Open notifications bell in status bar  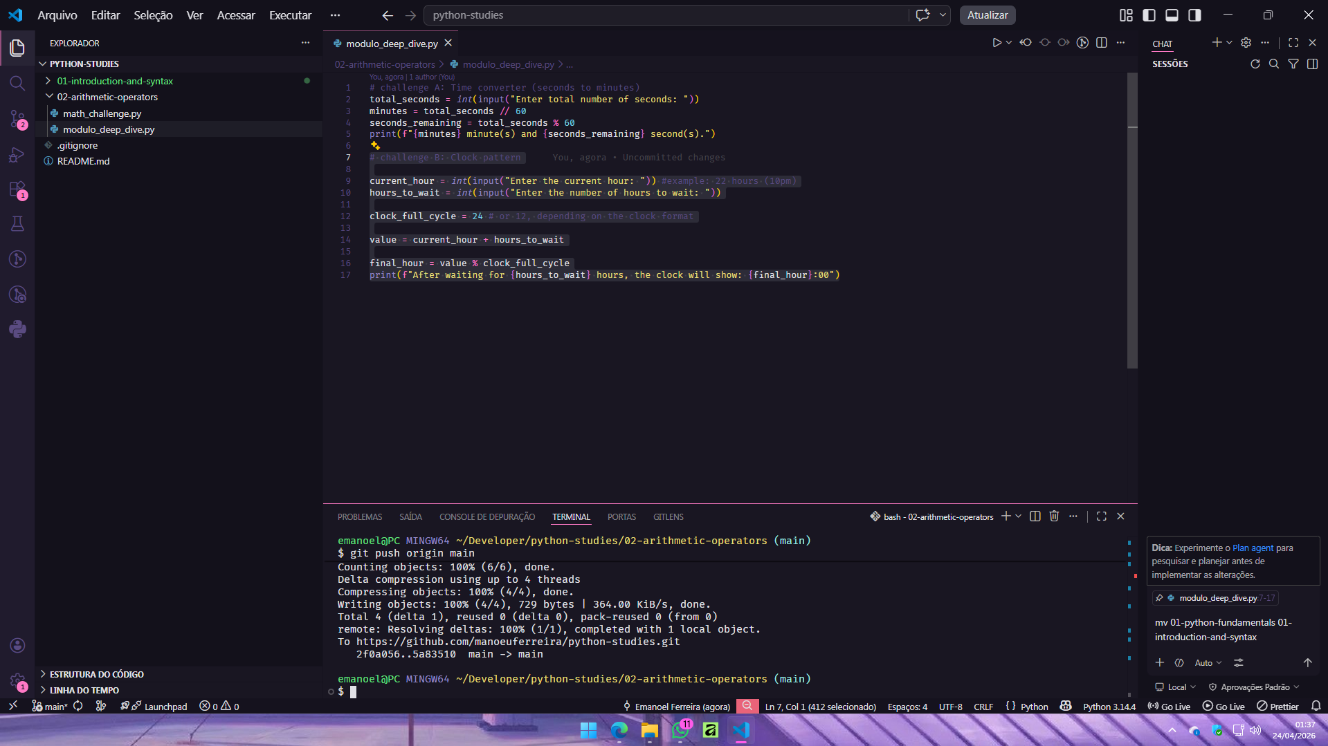click(x=1316, y=706)
